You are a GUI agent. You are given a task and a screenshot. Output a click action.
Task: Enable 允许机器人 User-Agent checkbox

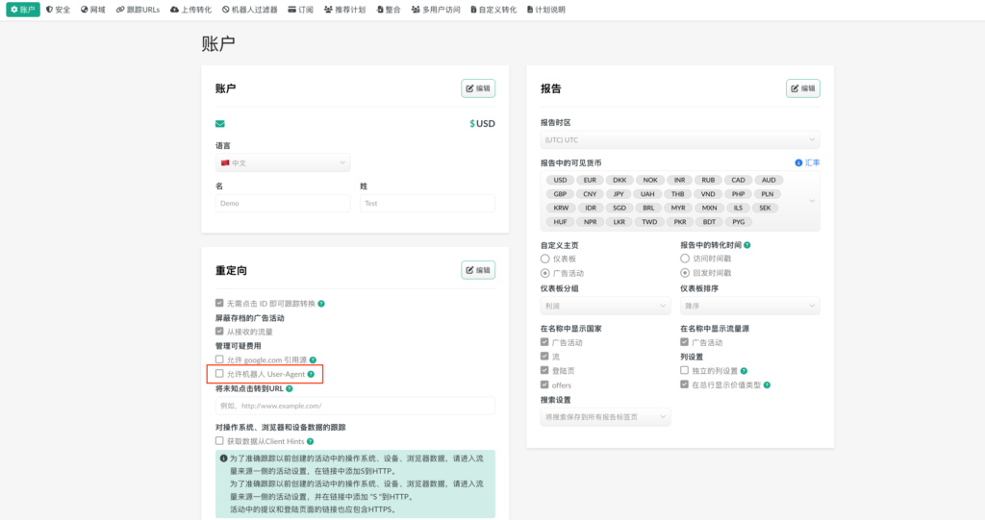pos(219,374)
